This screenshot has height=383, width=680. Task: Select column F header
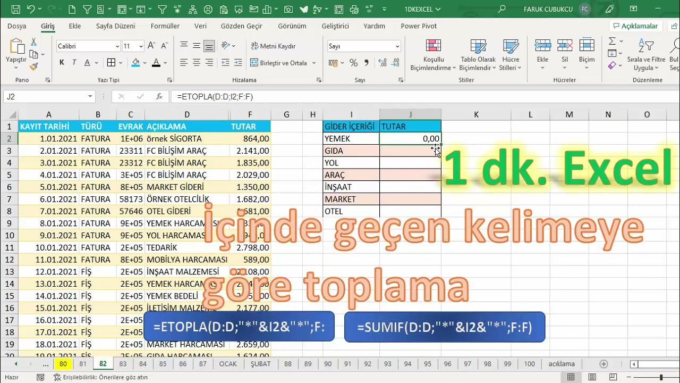point(250,114)
